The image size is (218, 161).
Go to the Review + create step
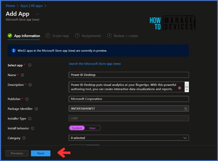click(x=123, y=36)
